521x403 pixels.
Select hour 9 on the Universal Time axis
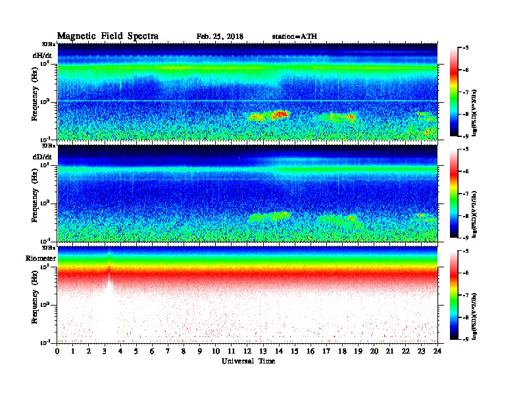(200, 352)
